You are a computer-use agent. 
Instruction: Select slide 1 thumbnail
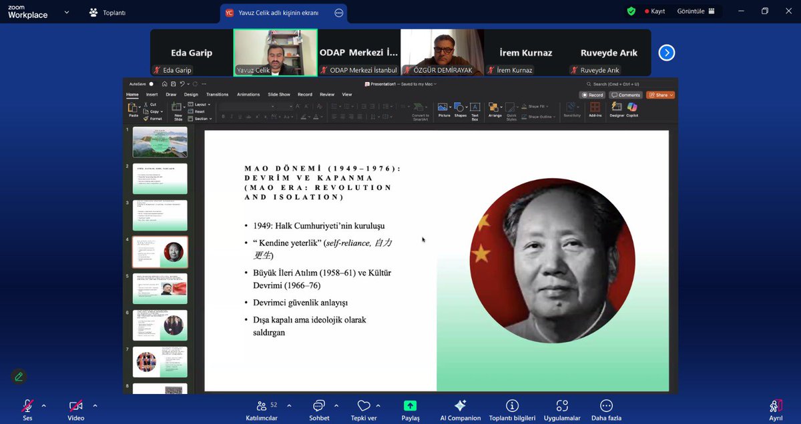pyautogui.click(x=160, y=142)
